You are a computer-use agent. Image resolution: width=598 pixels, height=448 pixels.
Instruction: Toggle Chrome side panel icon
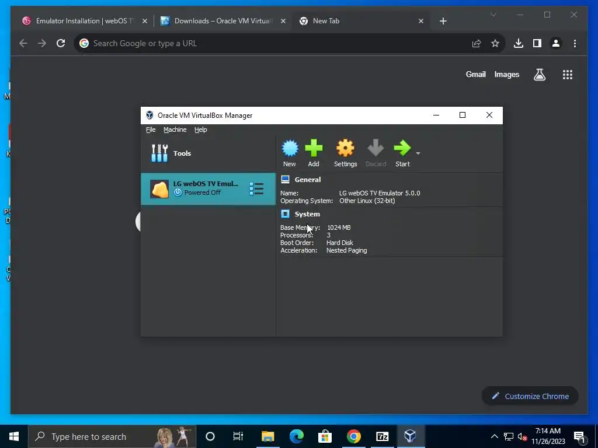[x=537, y=43]
